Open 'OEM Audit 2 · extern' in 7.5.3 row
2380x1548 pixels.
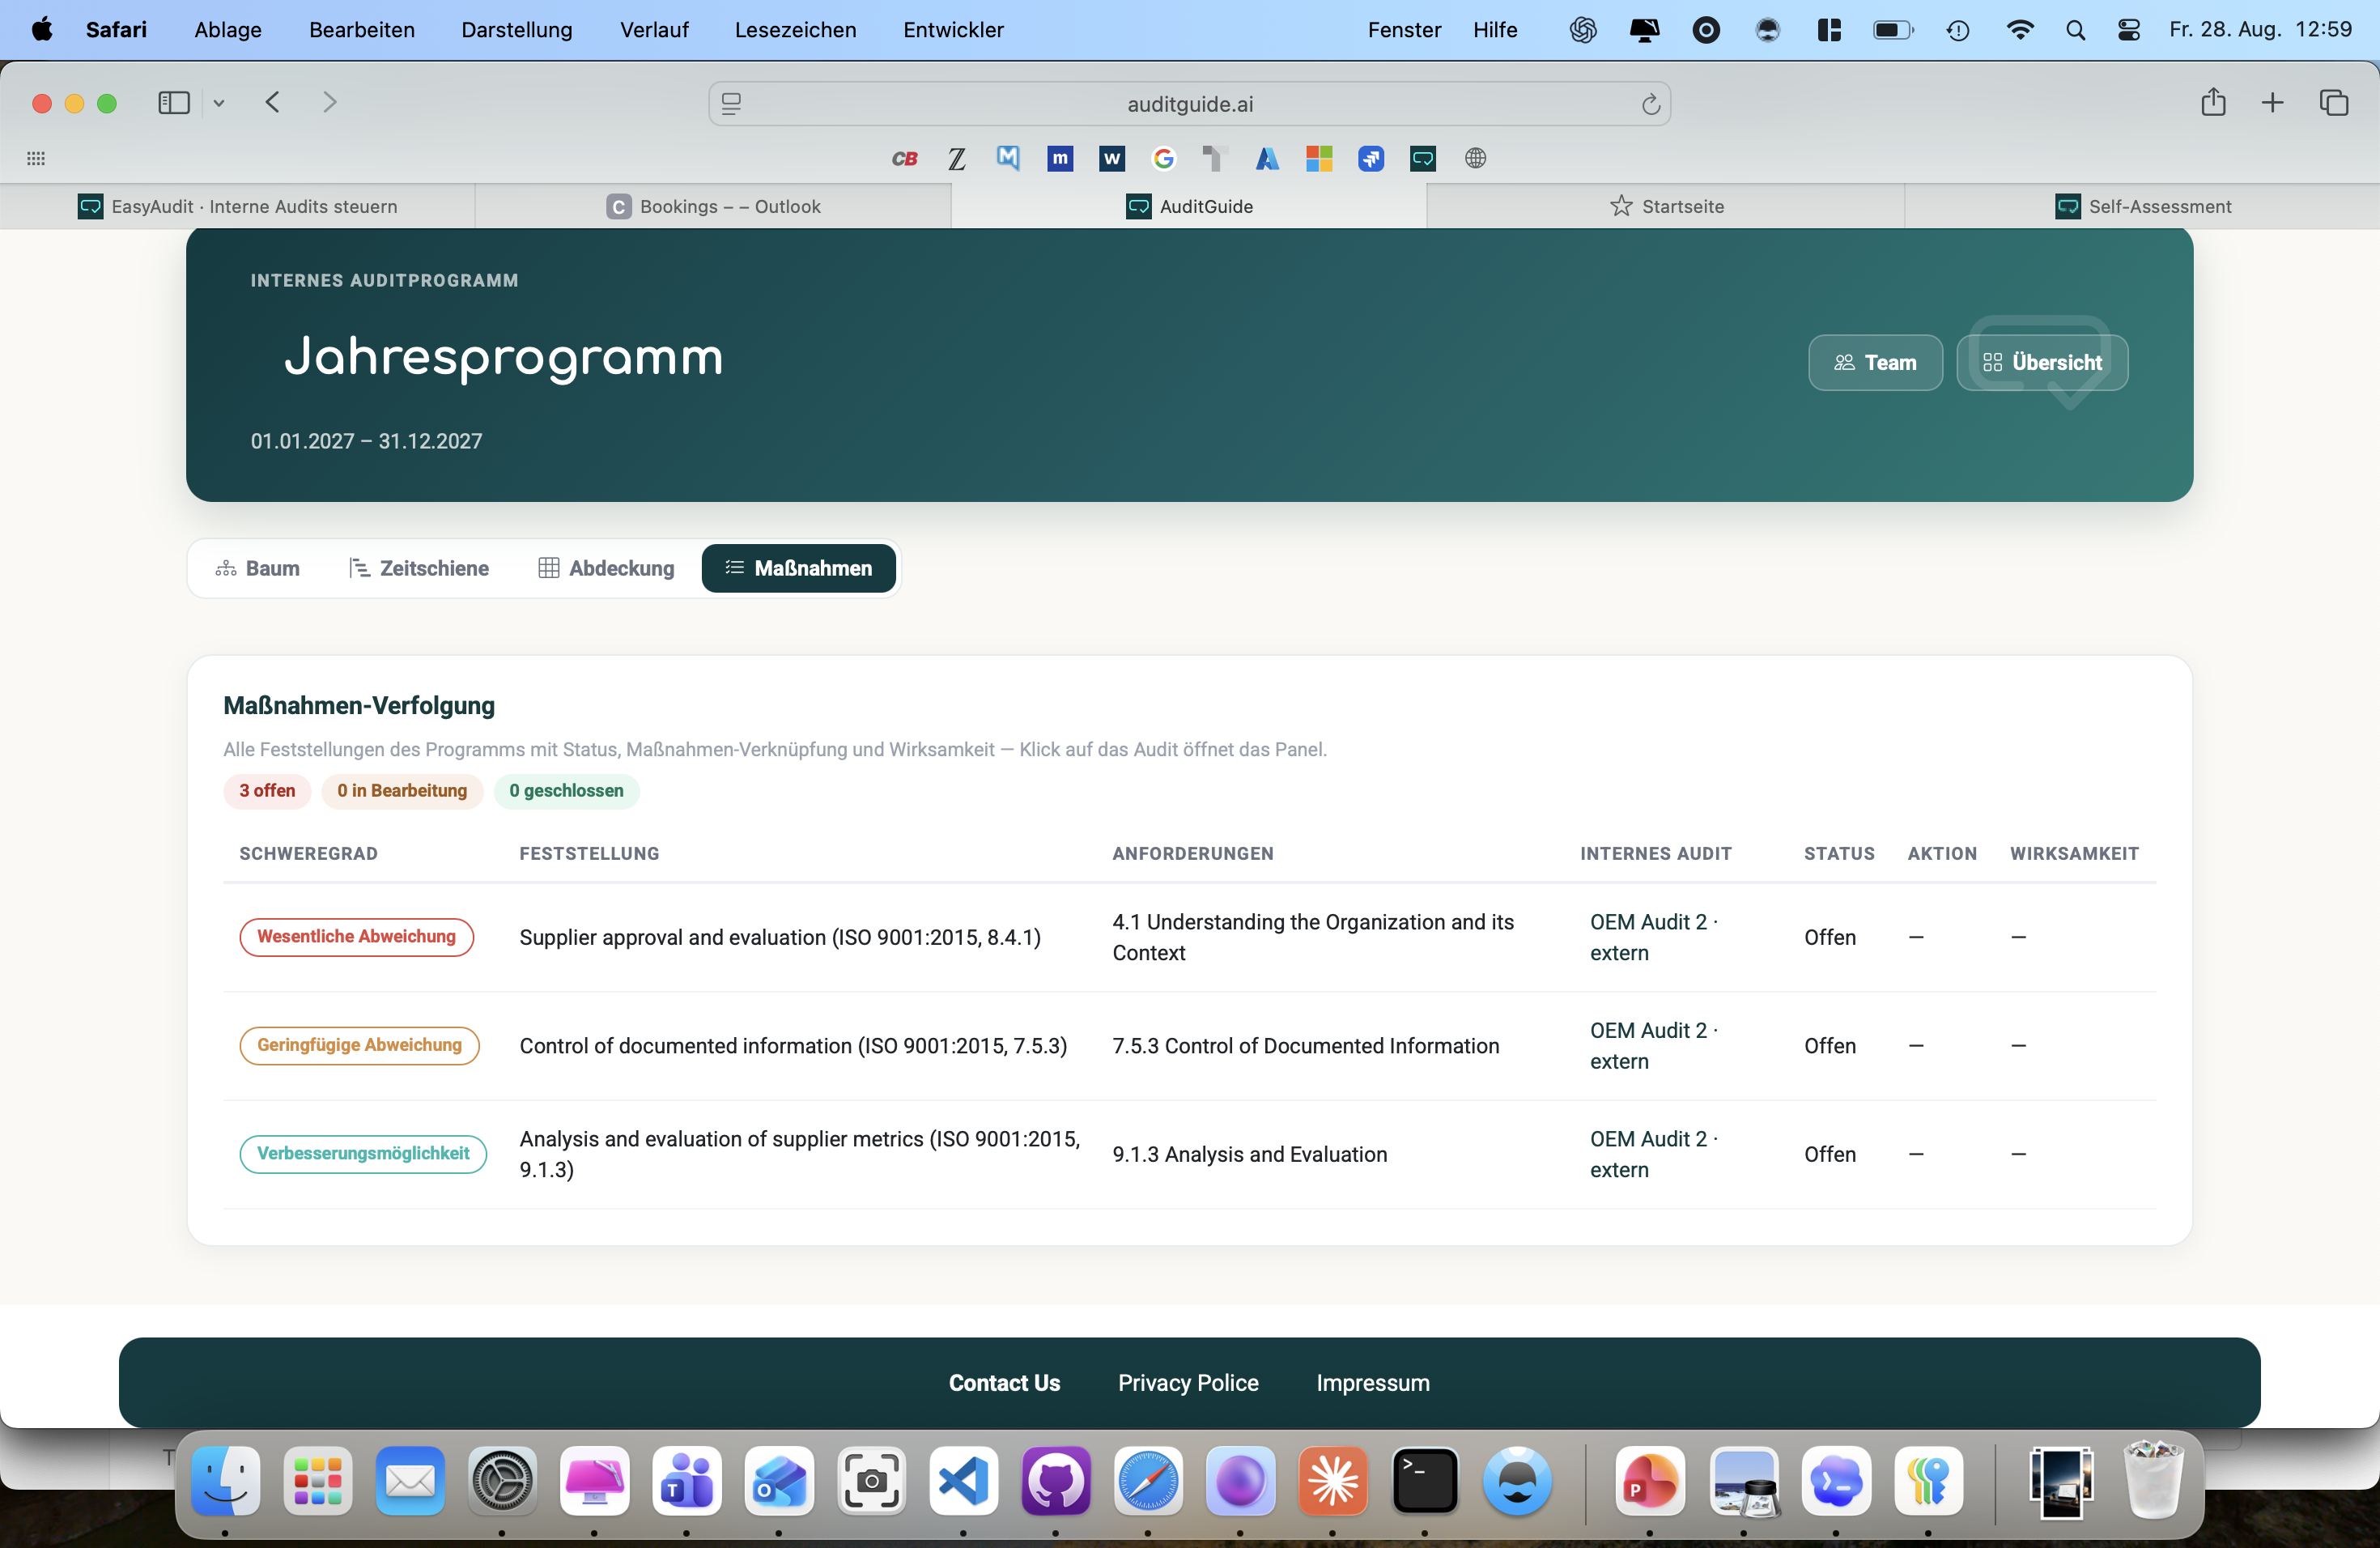pos(1654,1045)
